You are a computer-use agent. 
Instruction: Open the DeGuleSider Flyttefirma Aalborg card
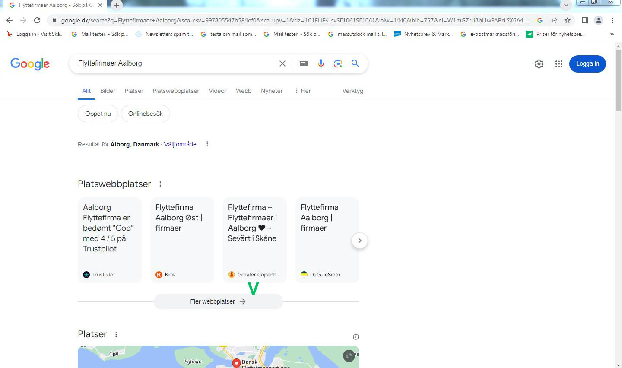pyautogui.click(x=327, y=240)
